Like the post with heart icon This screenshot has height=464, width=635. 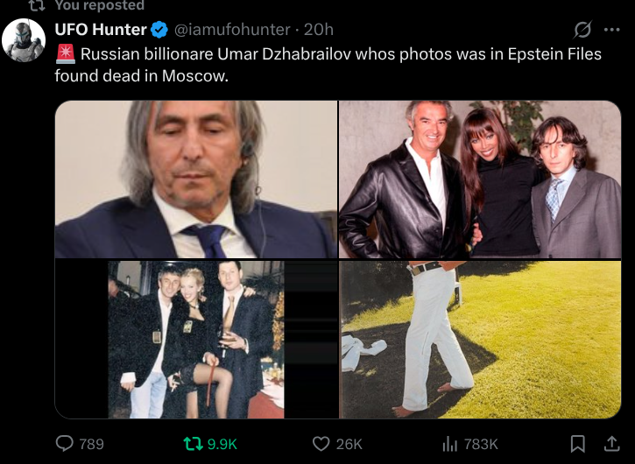tap(321, 444)
